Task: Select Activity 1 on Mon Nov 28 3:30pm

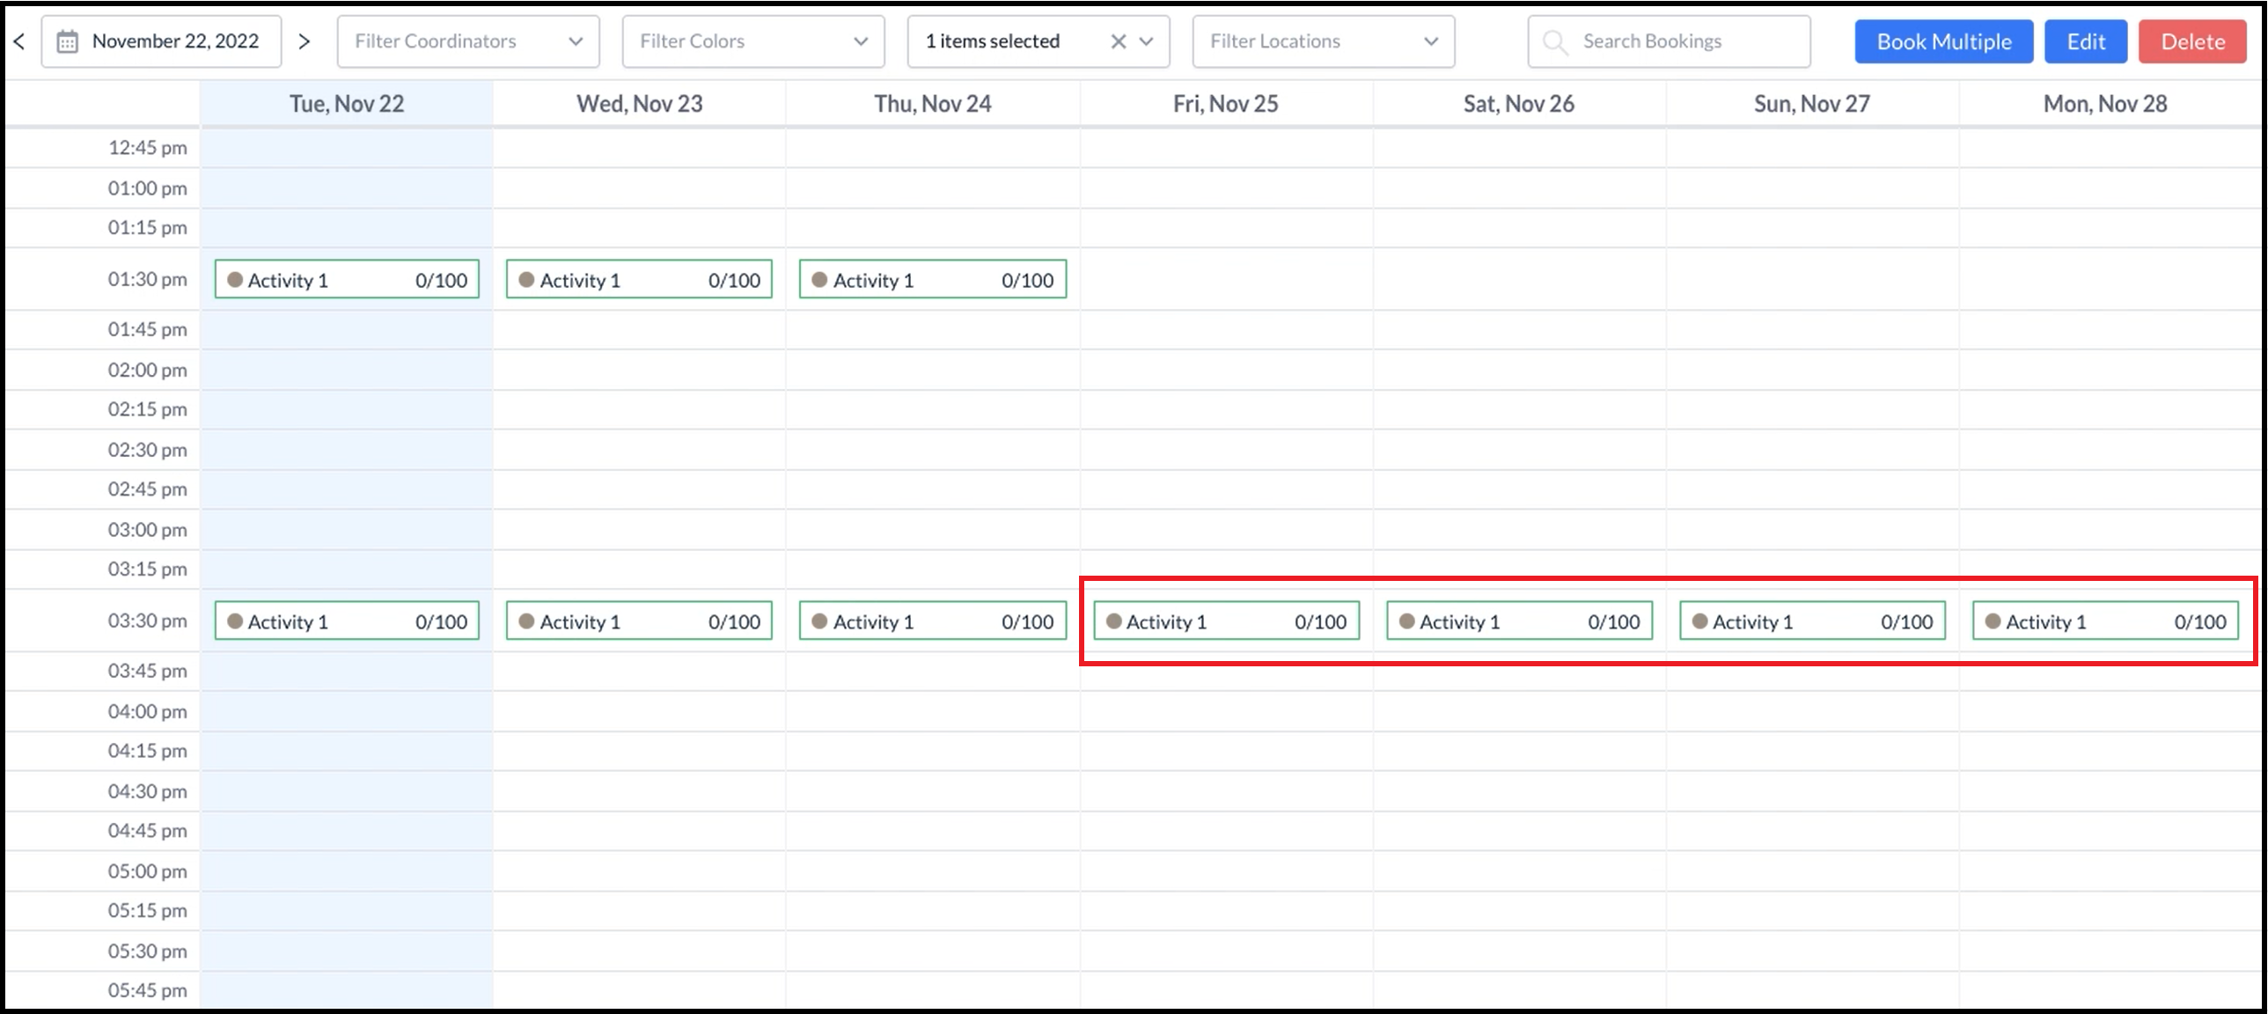Action: (2104, 621)
